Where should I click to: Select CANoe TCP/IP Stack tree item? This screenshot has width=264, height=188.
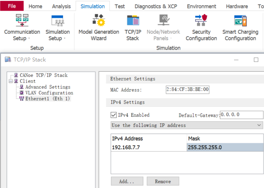click(x=44, y=75)
